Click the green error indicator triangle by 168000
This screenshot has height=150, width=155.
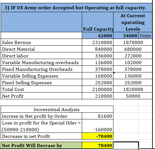click(114, 73)
